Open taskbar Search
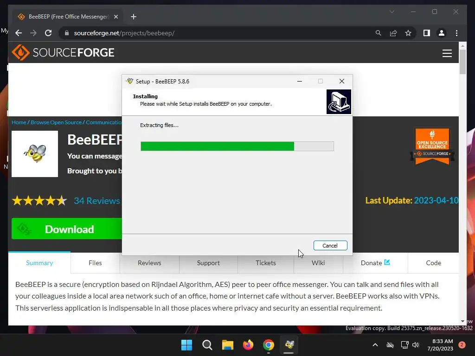Screen dimensions: 475x356 pos(207,345)
